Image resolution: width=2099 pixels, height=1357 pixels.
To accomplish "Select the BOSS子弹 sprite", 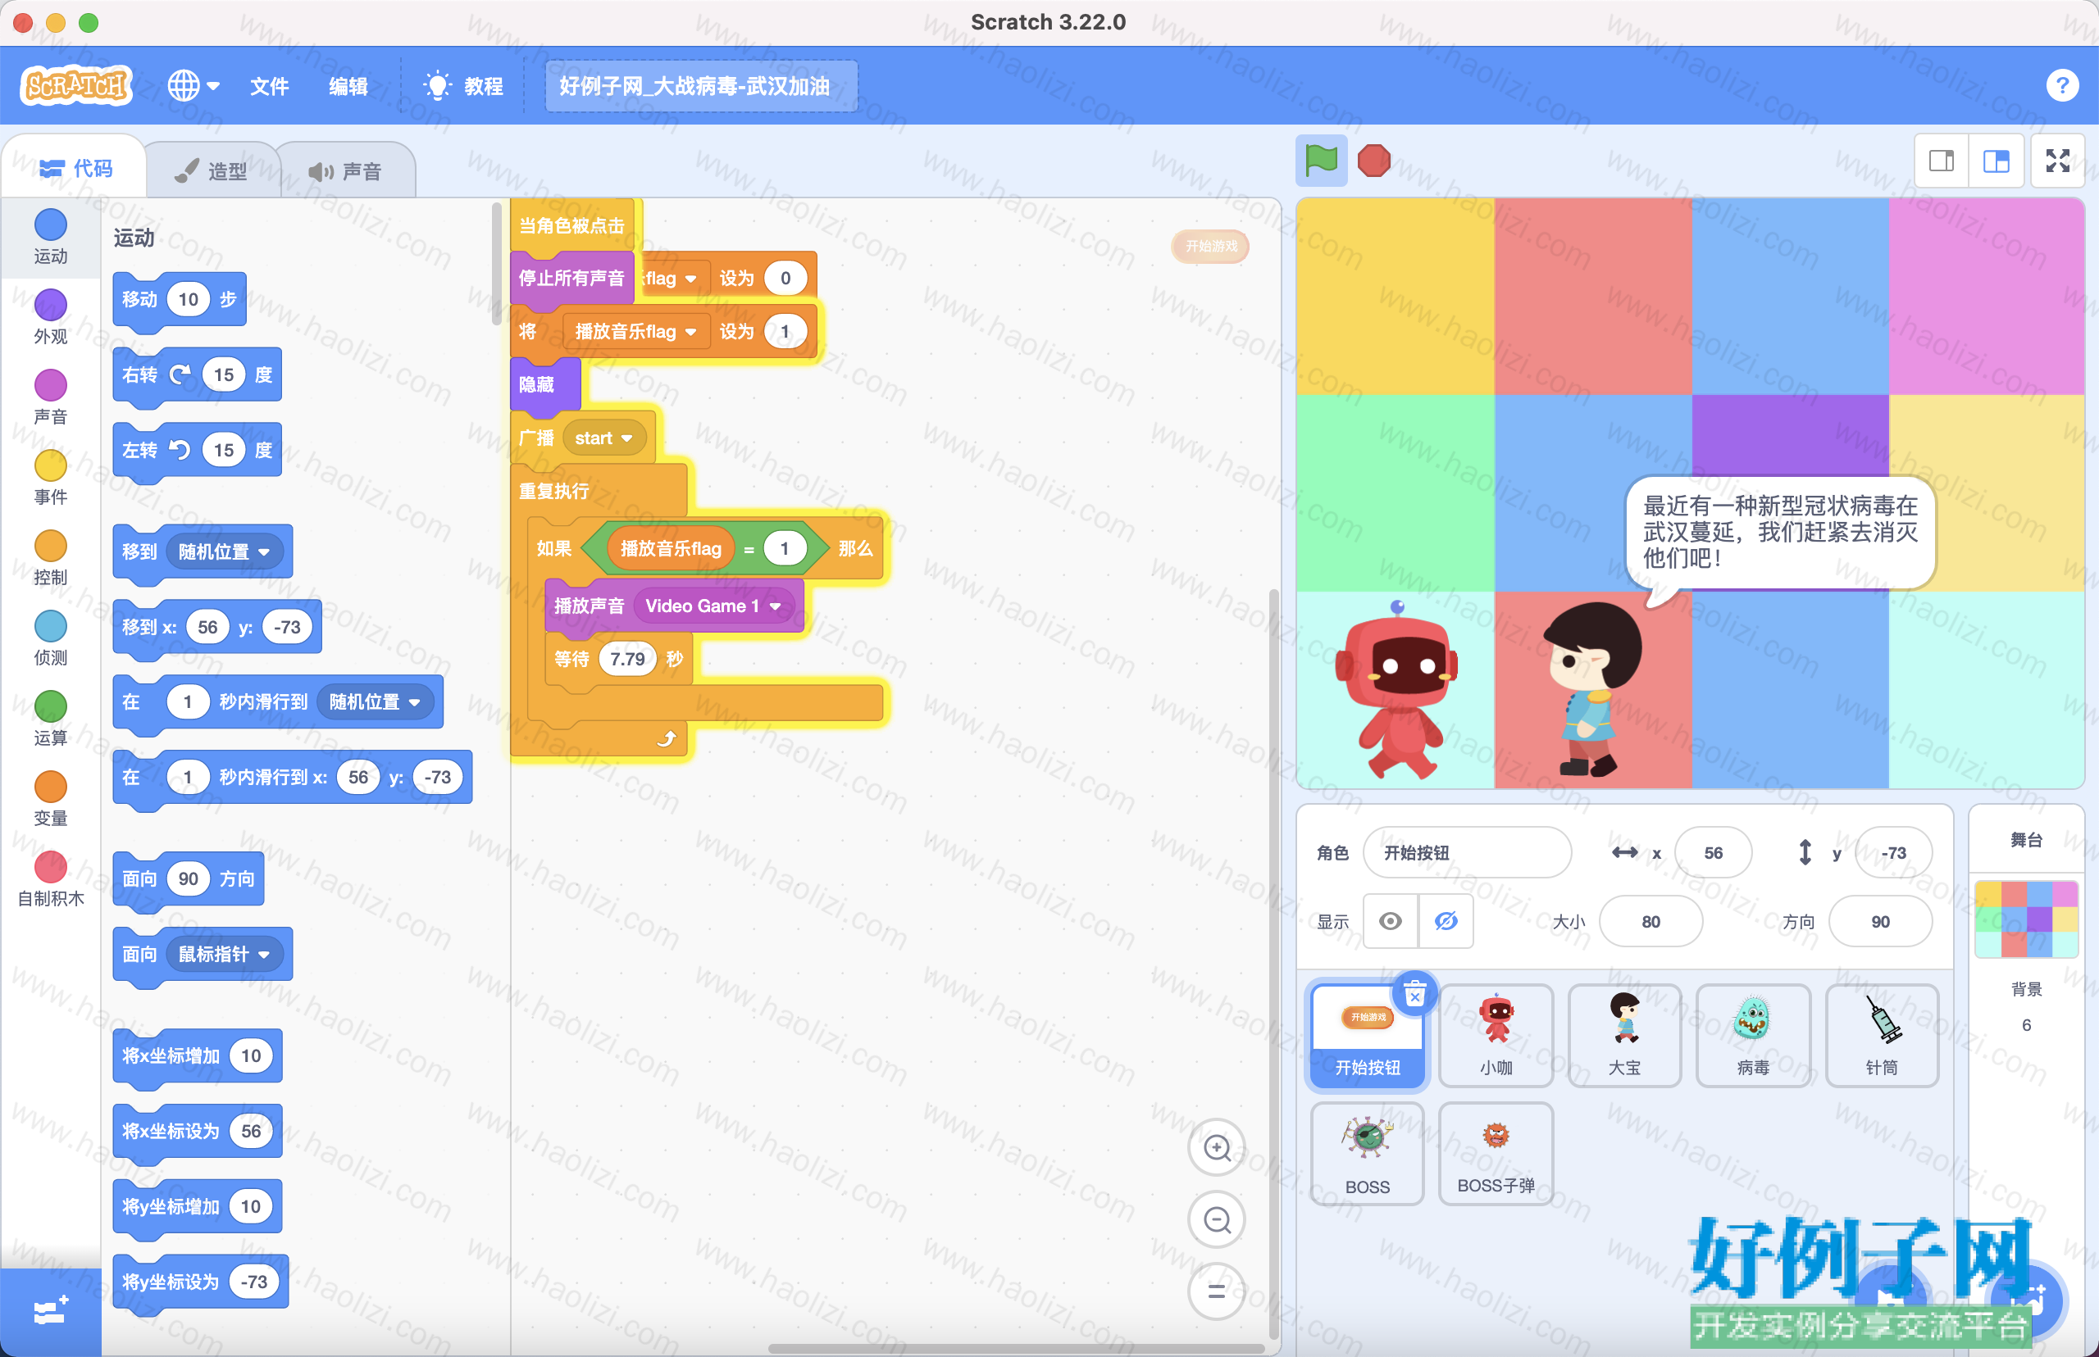I will pyautogui.click(x=1496, y=1154).
